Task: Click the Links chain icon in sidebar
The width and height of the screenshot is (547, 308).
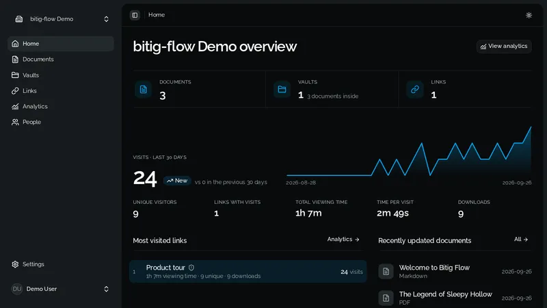Action: [15, 91]
